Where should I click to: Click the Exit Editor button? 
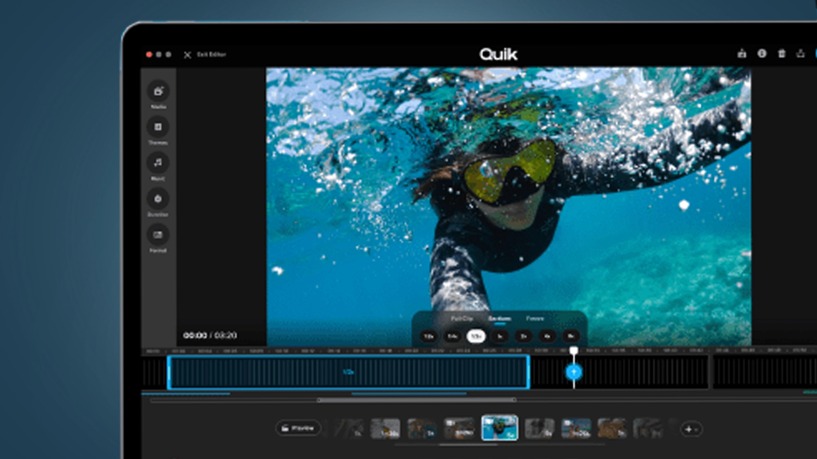click(205, 55)
